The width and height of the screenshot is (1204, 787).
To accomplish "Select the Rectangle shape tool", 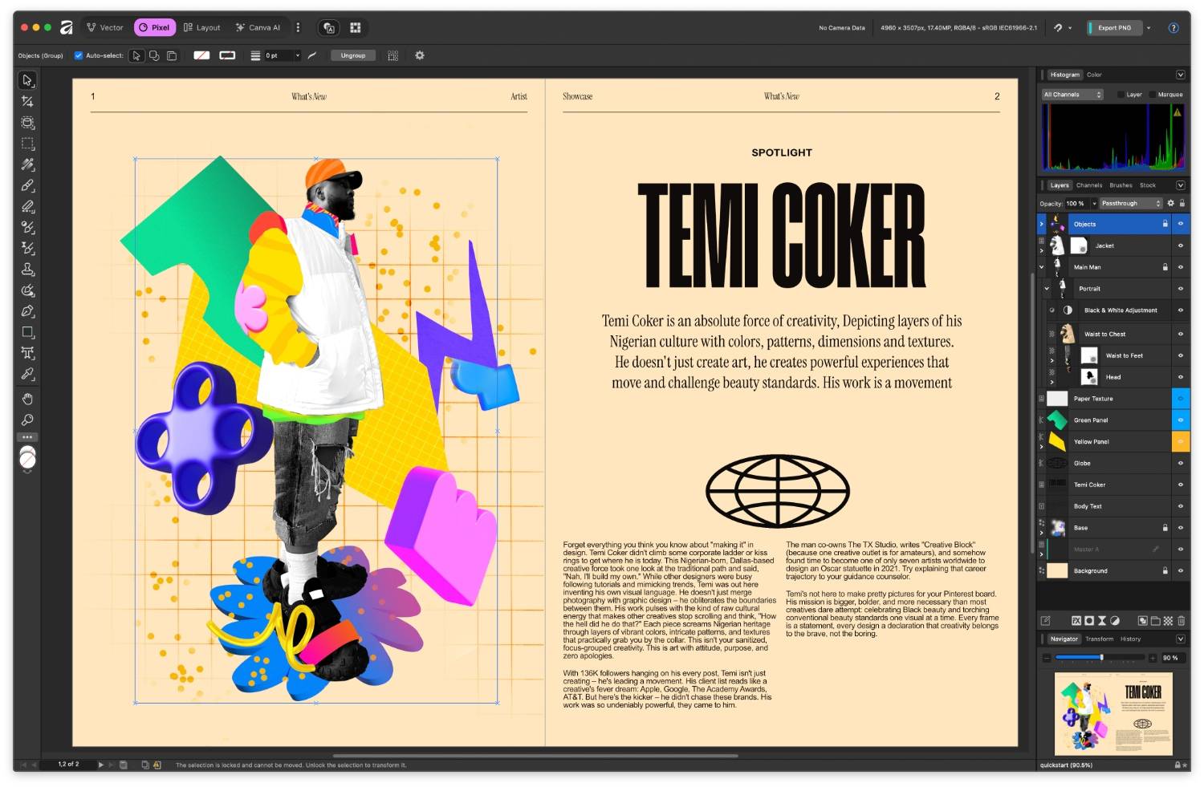I will 27,332.
